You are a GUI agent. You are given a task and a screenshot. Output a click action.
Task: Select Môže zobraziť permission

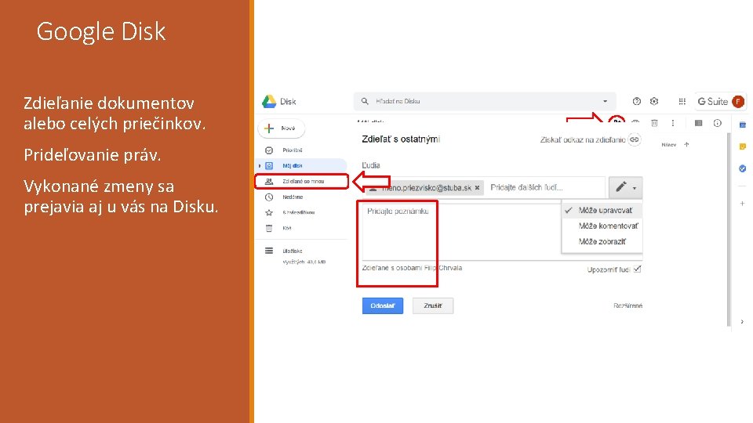602,242
